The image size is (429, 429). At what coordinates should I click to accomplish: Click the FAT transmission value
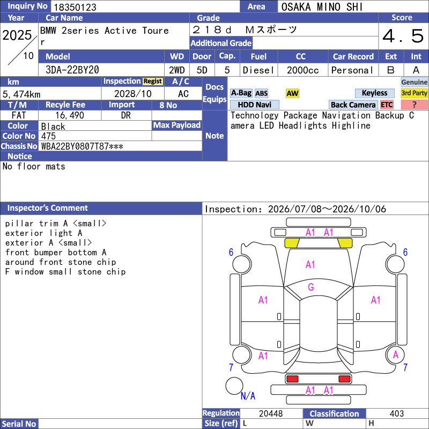click(19, 115)
